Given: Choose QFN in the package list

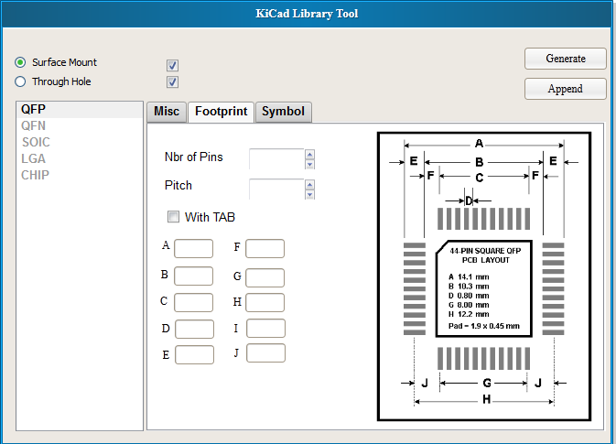Looking at the screenshot, I should coord(34,125).
